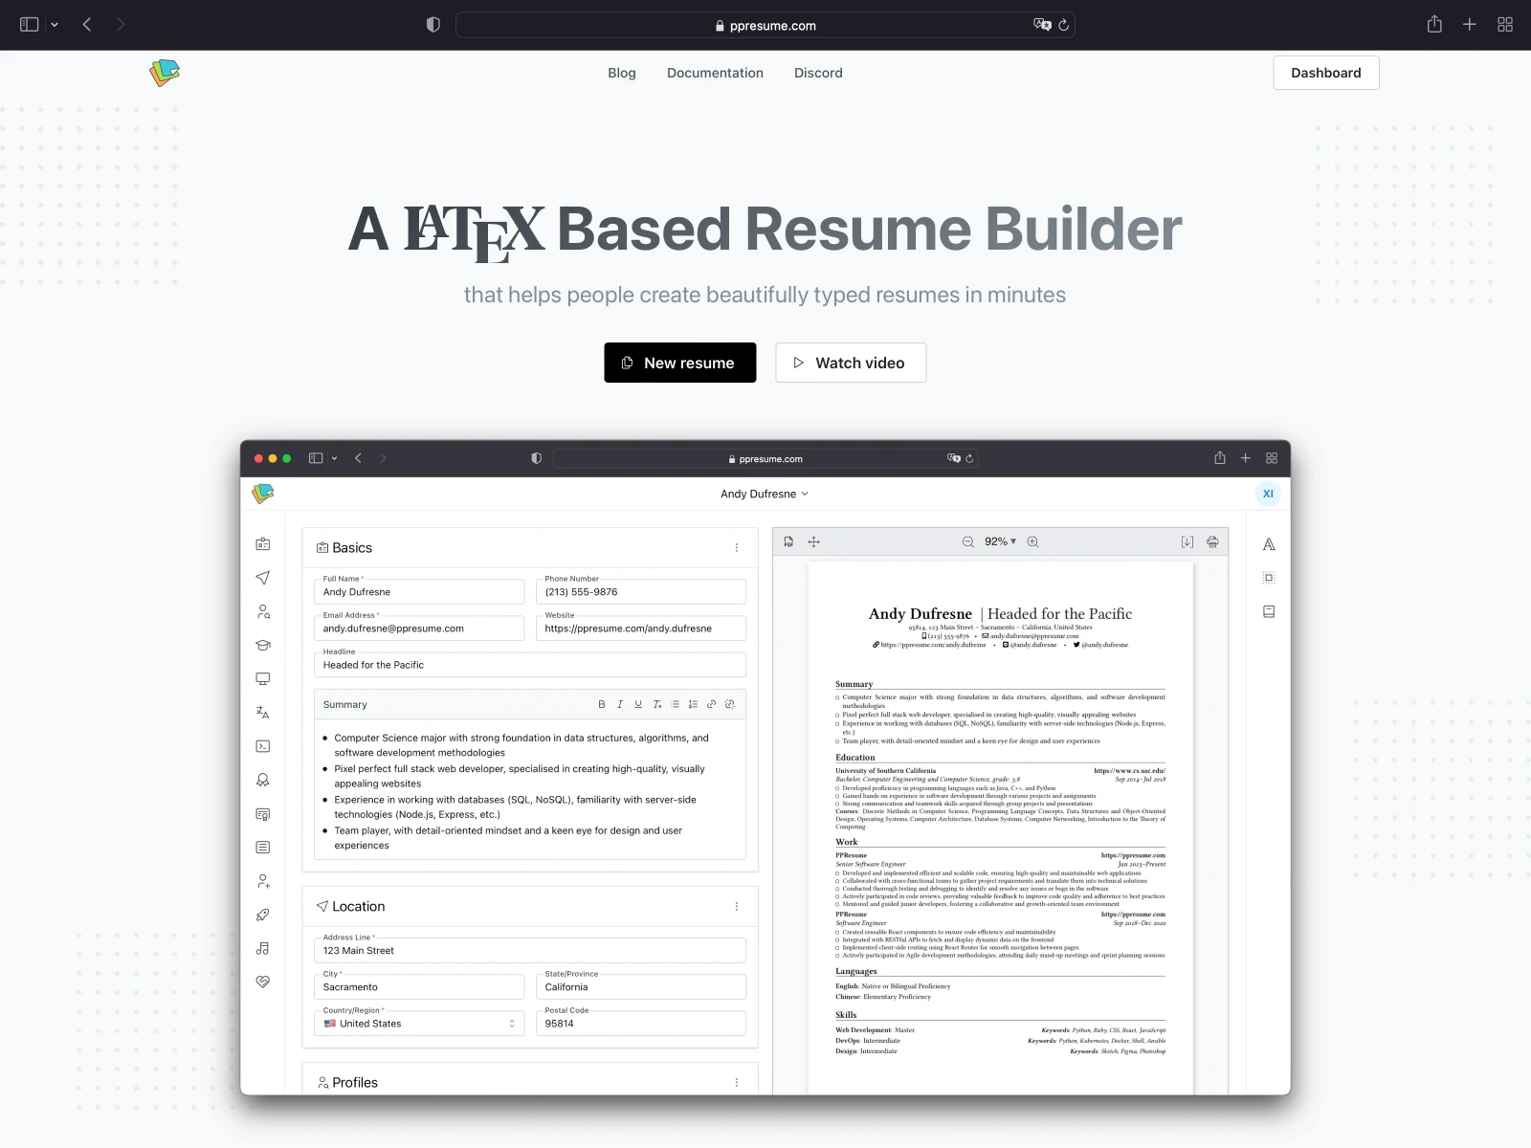1531x1148 pixels.
Task: Click the References user-plus icon in the preview's left sidebar
Action: click(263, 881)
